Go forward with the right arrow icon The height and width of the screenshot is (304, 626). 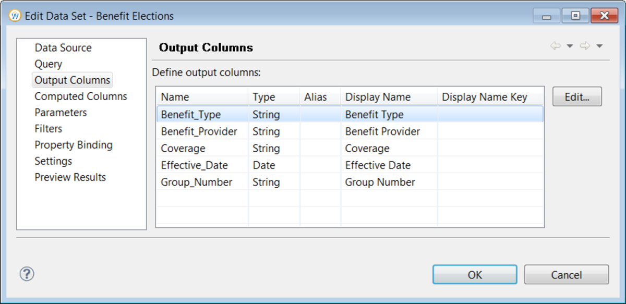585,46
